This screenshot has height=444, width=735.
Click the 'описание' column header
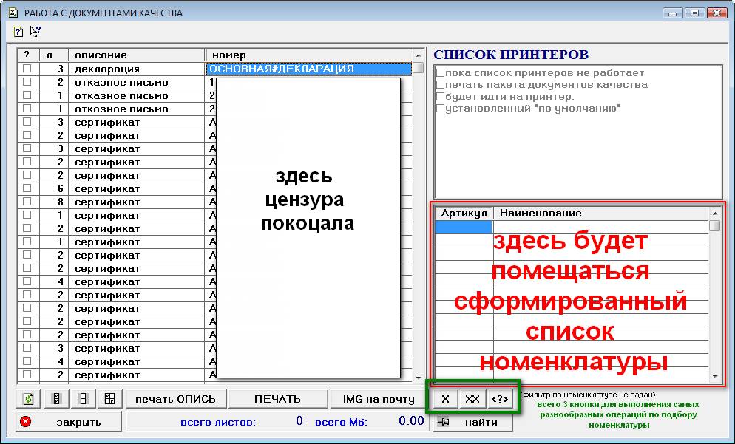(x=137, y=55)
